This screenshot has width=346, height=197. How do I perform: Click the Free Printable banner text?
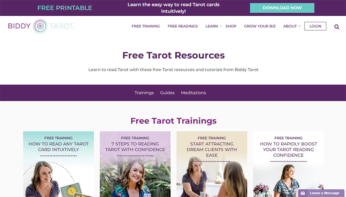coord(65,8)
